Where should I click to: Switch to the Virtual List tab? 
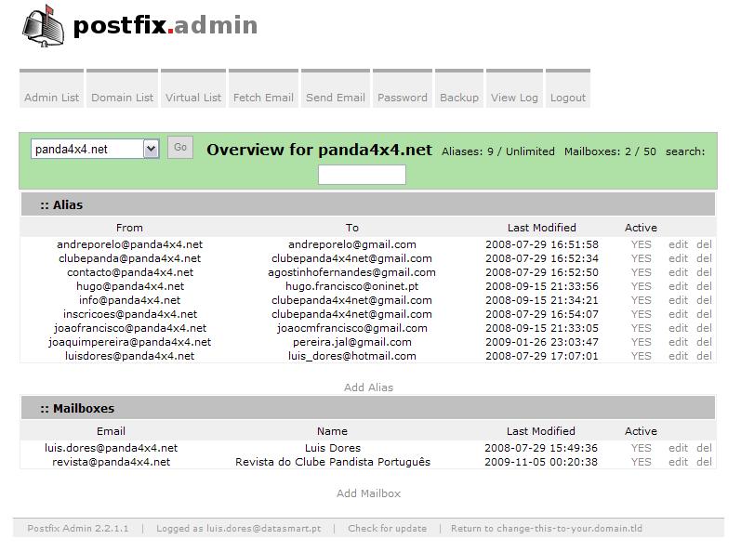coord(193,89)
